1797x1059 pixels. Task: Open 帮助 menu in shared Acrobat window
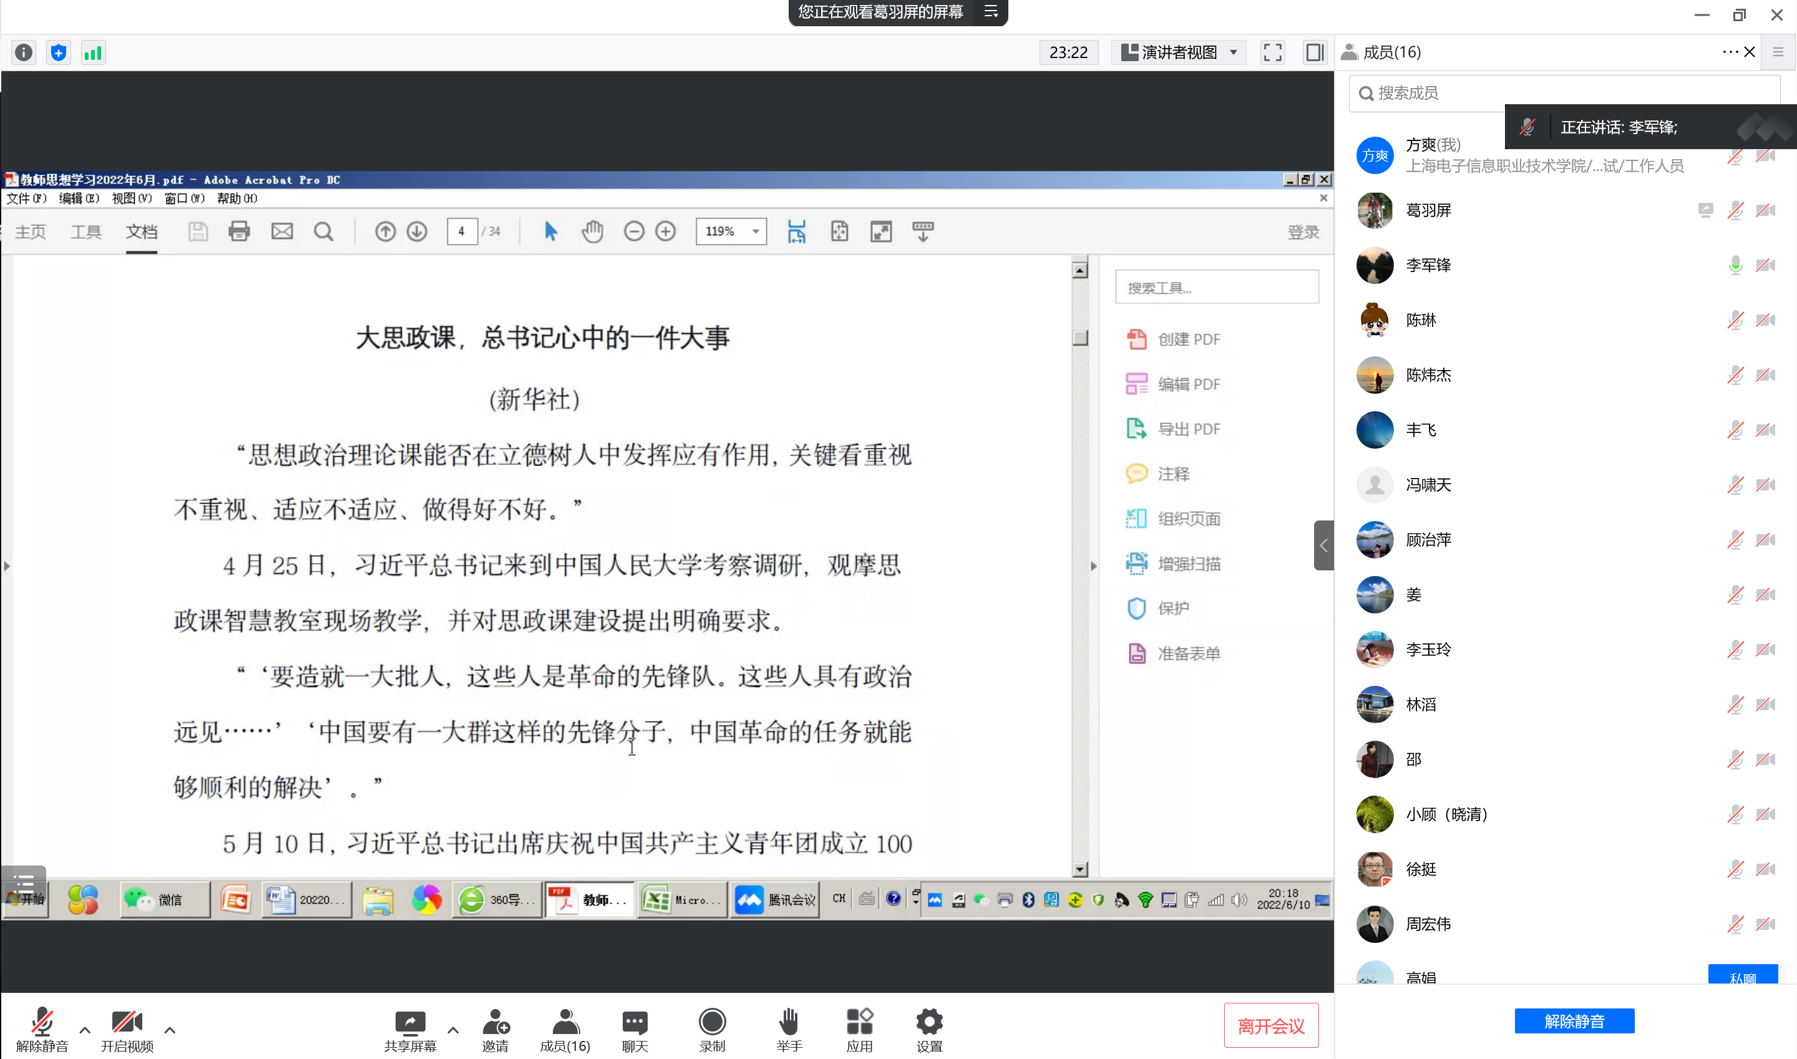[237, 198]
